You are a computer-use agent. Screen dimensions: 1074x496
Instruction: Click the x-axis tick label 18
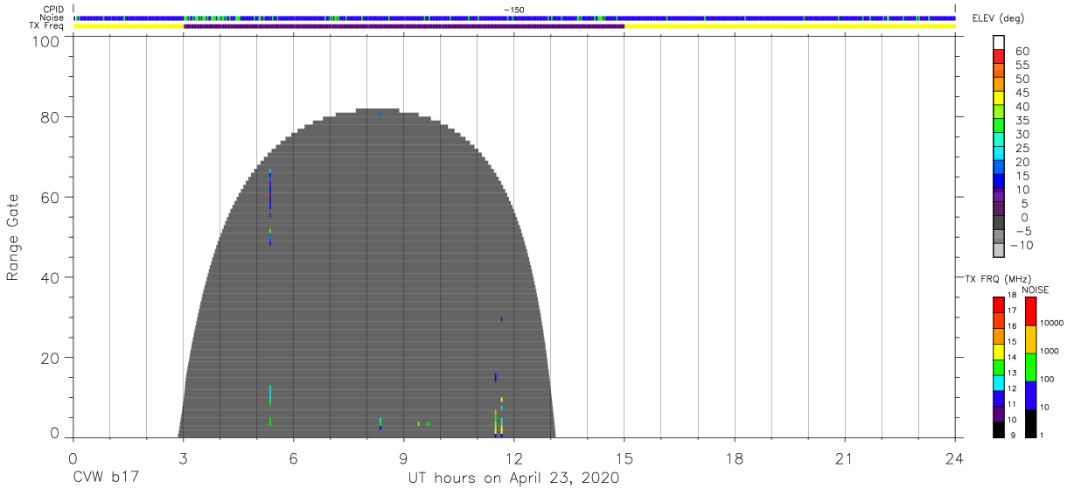tap(734, 458)
